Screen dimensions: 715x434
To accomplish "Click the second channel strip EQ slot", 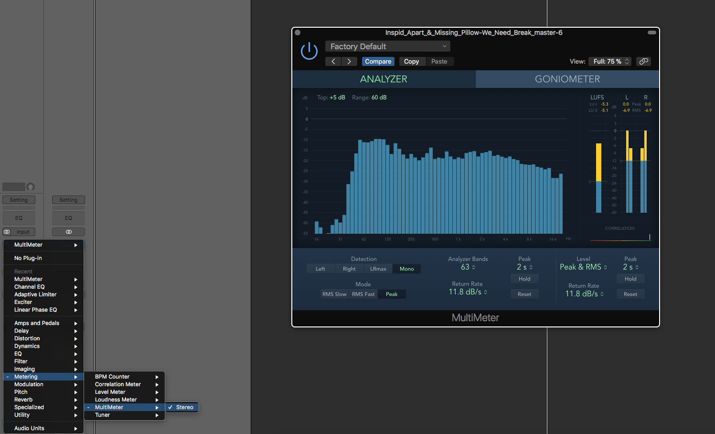I will [x=68, y=218].
